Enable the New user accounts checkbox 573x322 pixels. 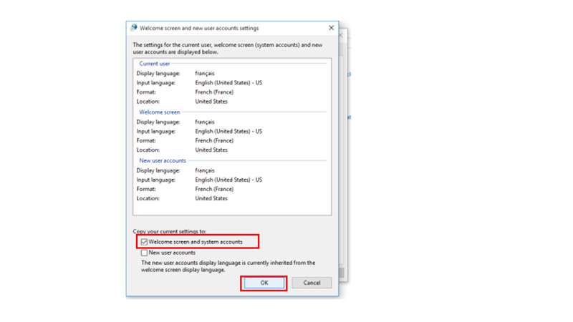tap(145, 253)
